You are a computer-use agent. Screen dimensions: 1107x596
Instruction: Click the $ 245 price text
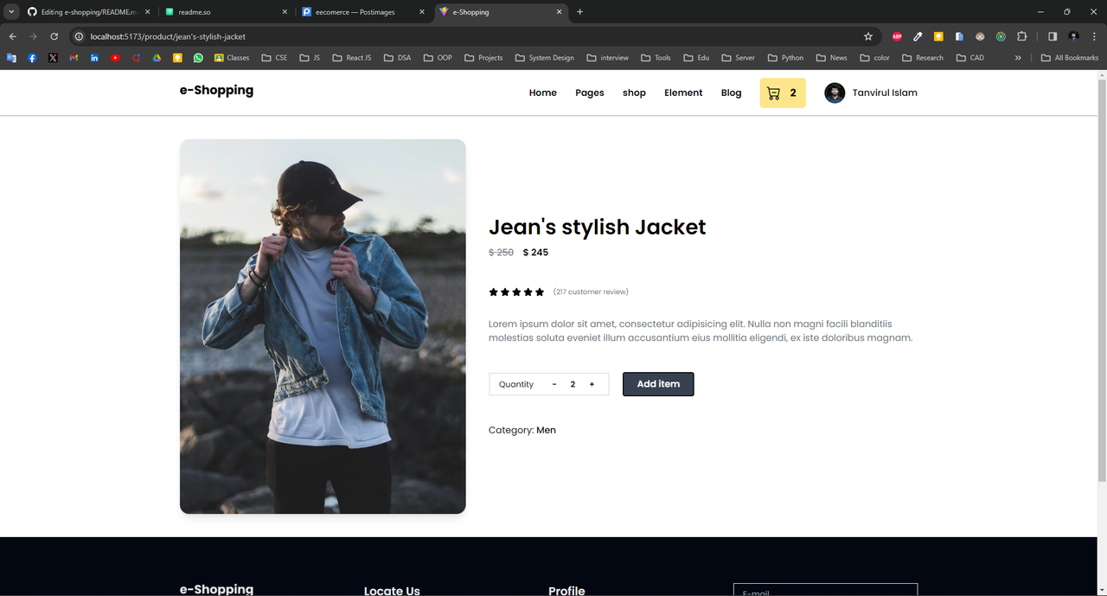pyautogui.click(x=535, y=253)
